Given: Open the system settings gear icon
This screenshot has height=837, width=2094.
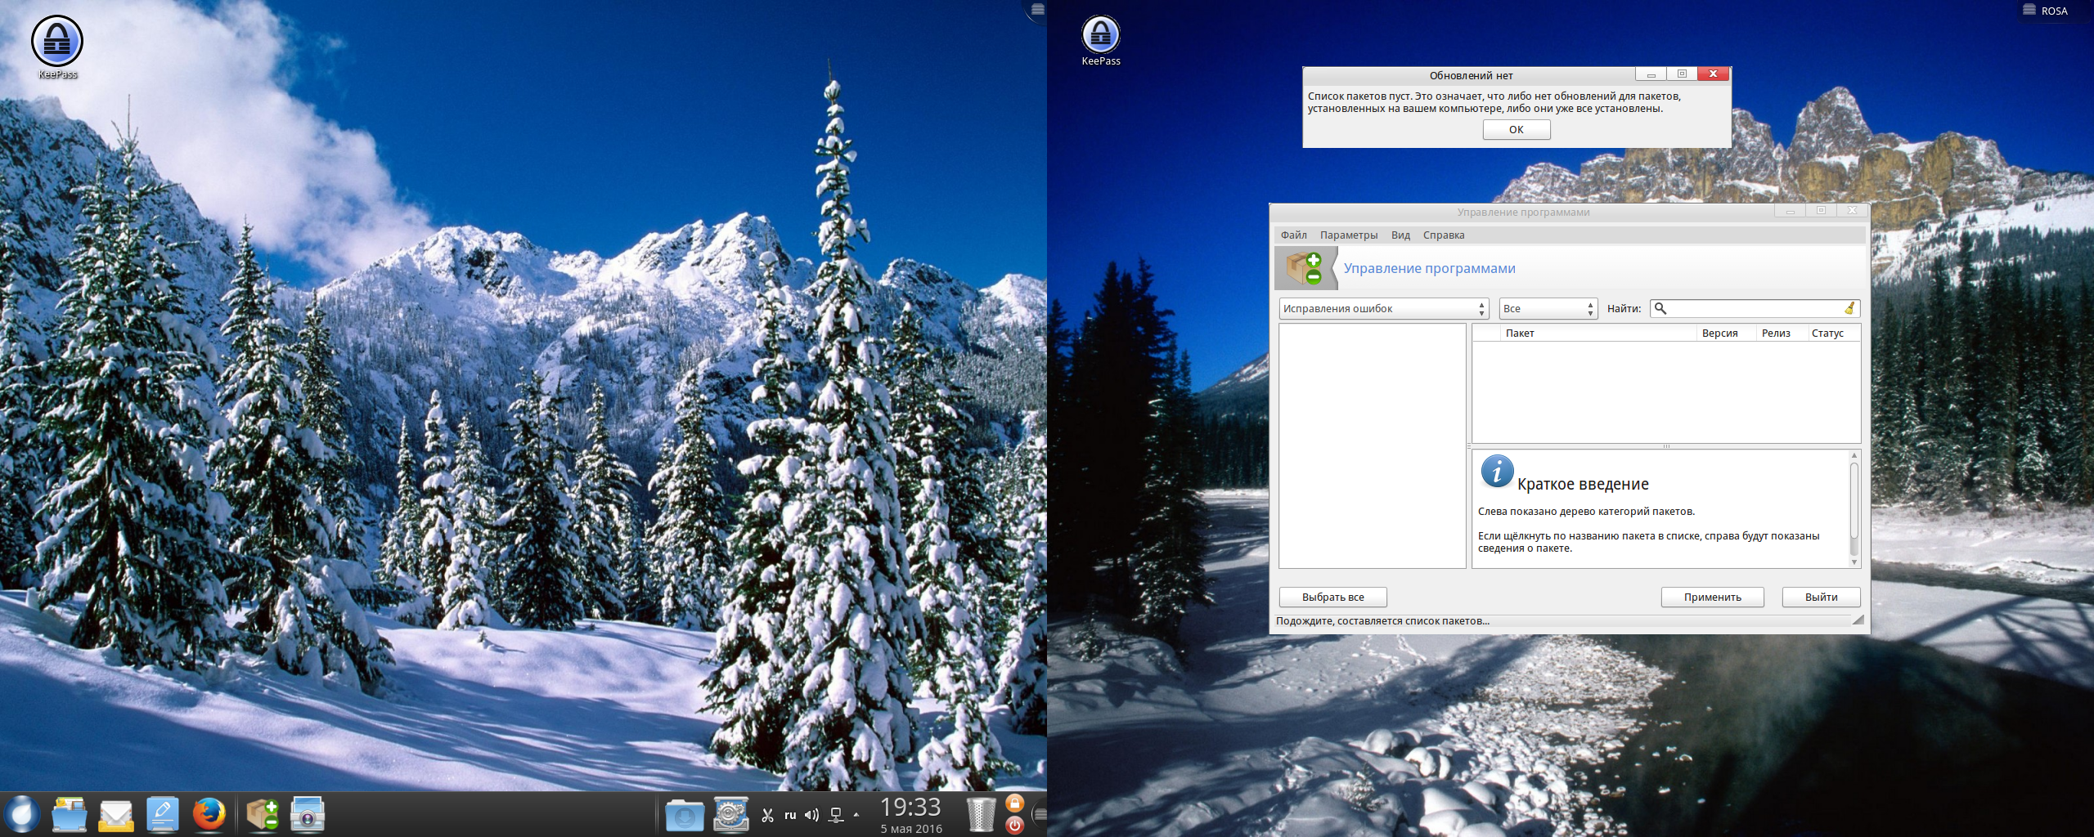Looking at the screenshot, I should (731, 814).
